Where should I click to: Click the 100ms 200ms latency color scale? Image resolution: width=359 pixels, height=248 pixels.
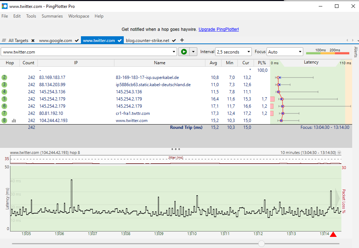click(x=328, y=52)
